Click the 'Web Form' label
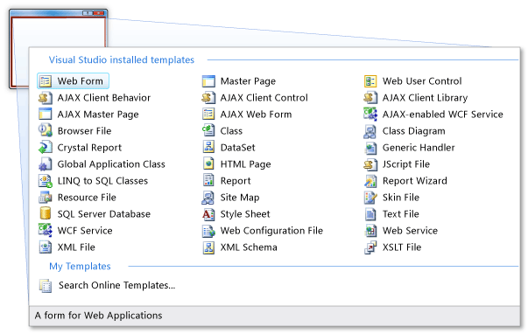 [x=81, y=81]
